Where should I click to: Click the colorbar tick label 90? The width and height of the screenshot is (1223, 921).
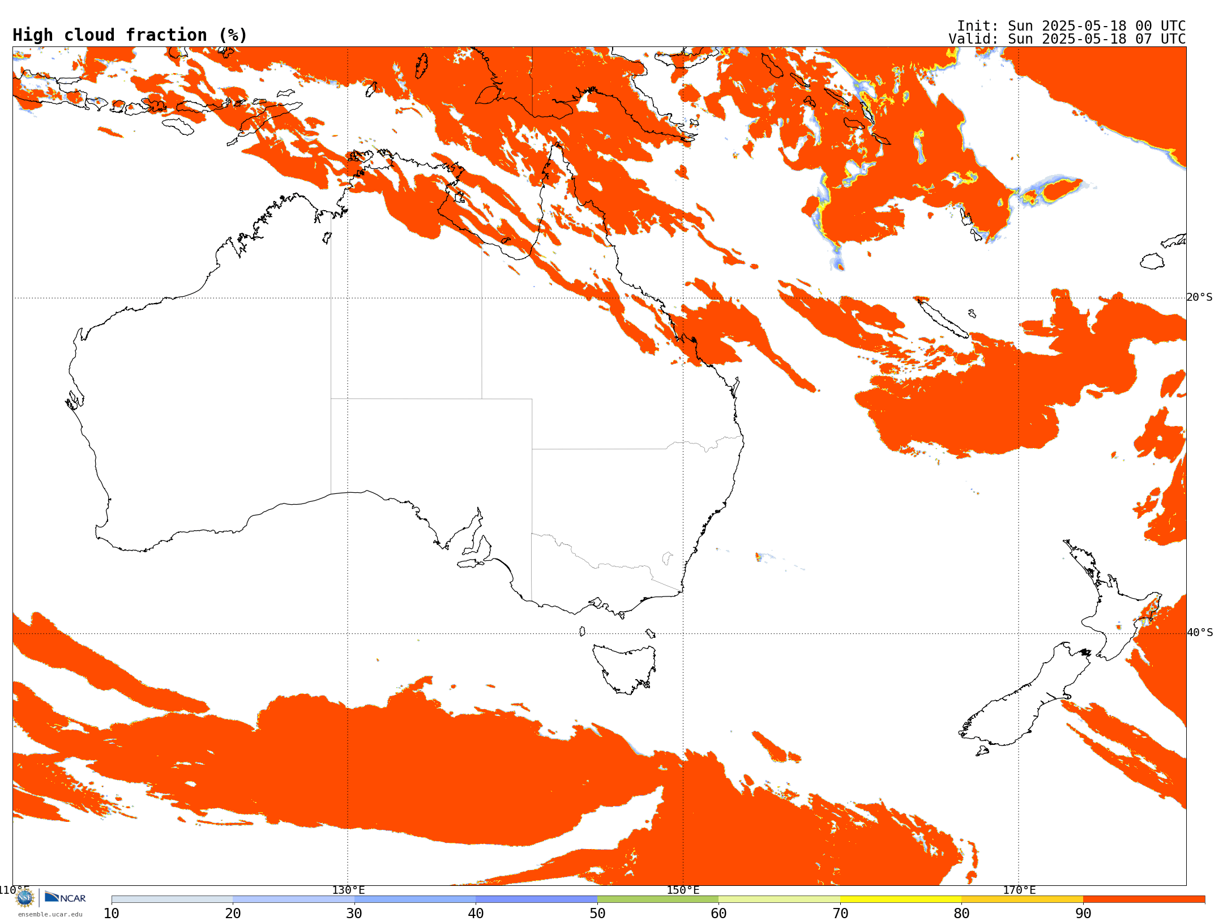pos(1083,914)
